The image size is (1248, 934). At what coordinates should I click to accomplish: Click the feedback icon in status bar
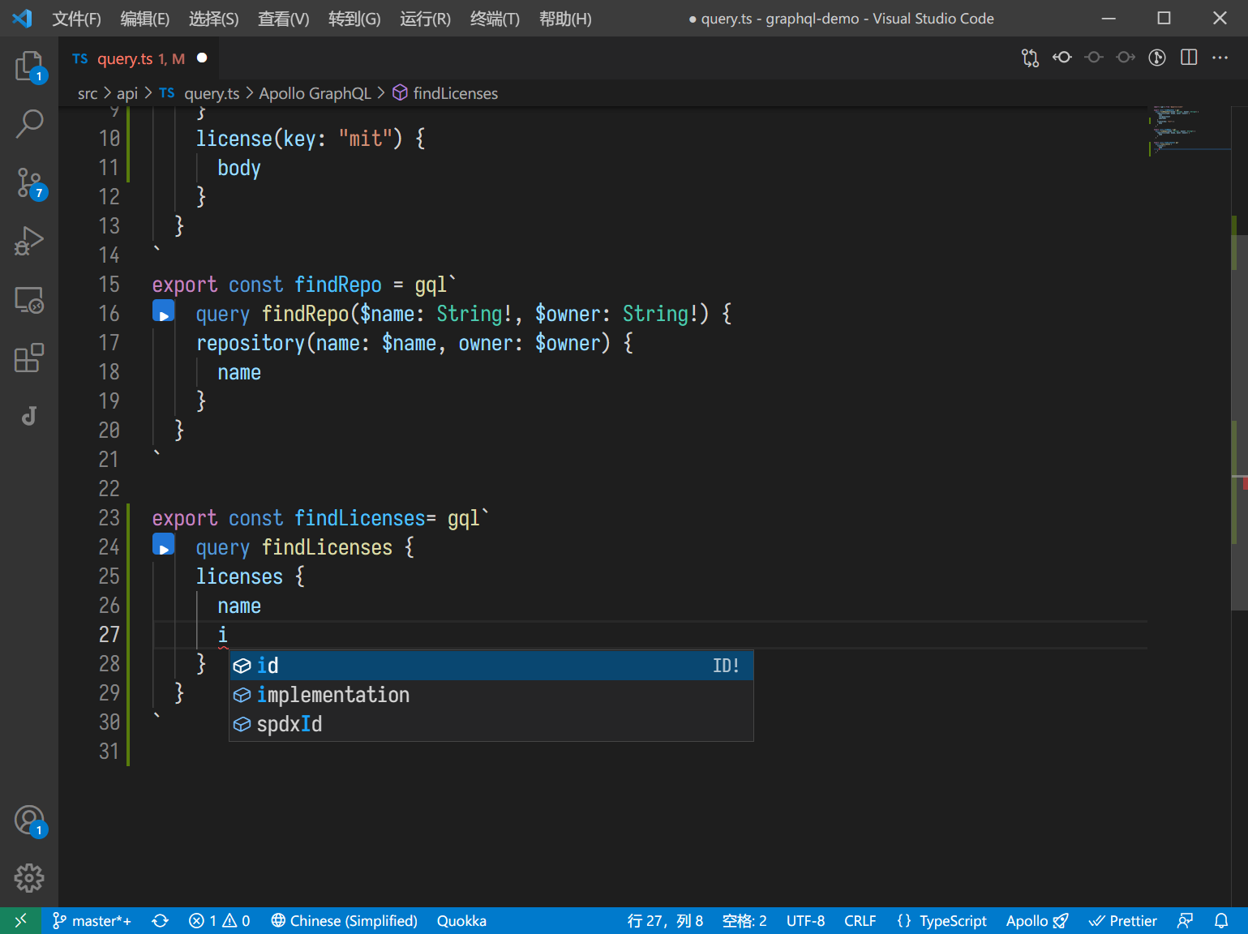[x=1185, y=920]
